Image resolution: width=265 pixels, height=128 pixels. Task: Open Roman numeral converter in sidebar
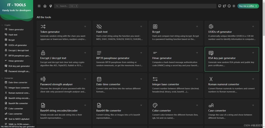coord(19,93)
